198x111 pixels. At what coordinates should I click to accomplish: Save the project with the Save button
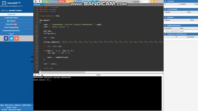(x=78, y=1)
